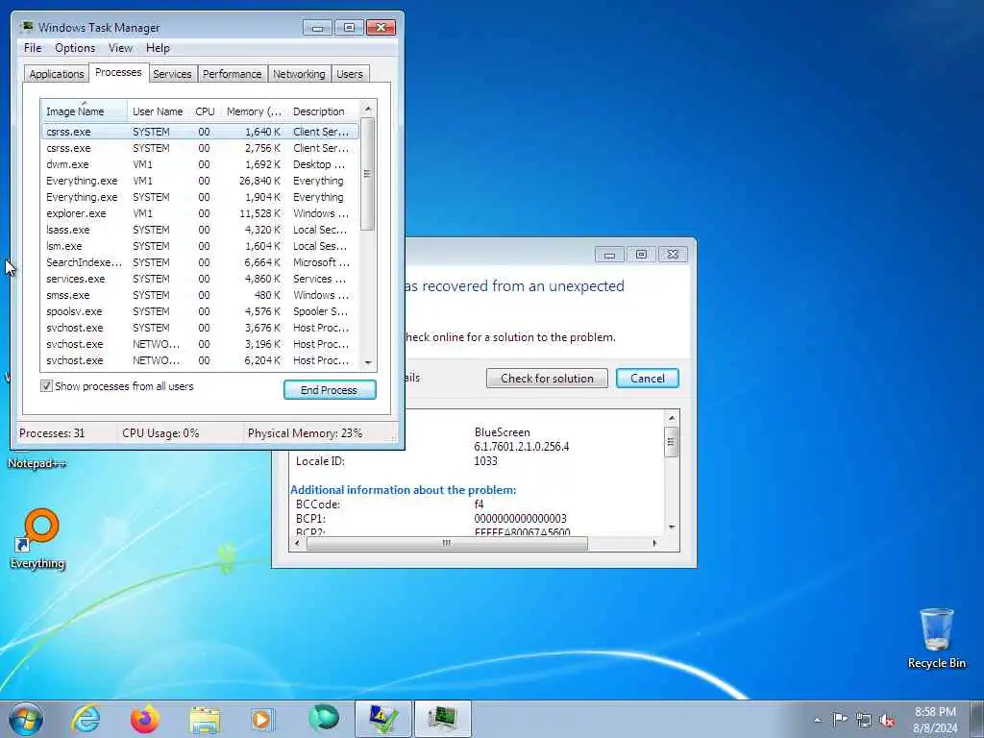
Task: Launch Windows Media Player from the taskbar
Action: click(x=262, y=719)
